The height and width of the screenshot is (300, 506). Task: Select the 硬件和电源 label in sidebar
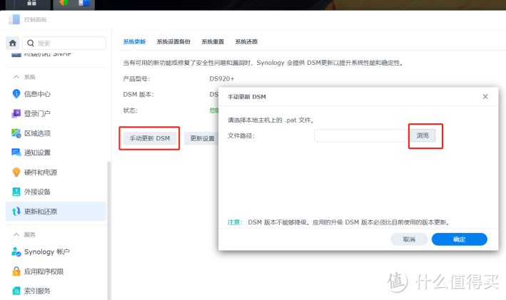(41, 172)
